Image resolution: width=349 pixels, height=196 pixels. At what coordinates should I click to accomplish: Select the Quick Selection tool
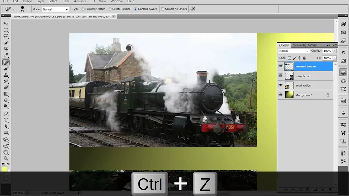6,42
